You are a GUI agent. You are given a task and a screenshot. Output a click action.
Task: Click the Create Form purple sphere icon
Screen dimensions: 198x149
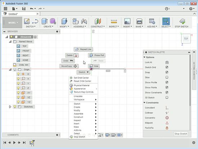point(53,21)
